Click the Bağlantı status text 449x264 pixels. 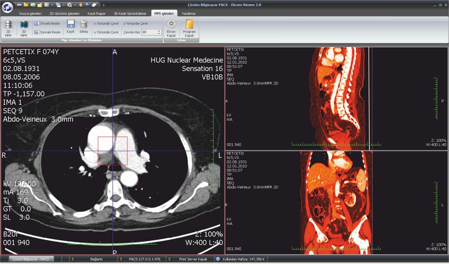pos(96,259)
